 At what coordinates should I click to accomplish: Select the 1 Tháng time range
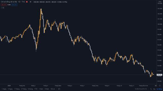click(x=17, y=89)
